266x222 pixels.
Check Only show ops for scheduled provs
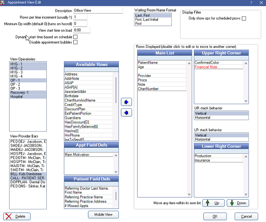244,19
